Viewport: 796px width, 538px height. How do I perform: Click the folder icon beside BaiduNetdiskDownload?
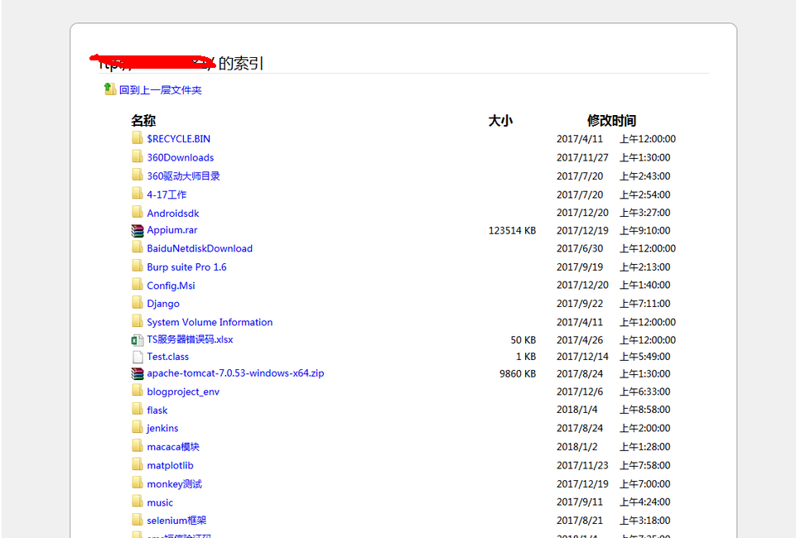point(137,247)
